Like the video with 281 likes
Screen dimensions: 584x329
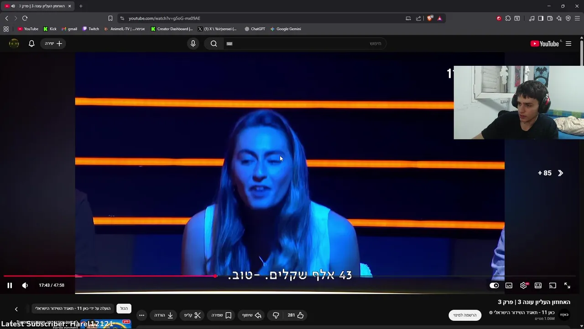click(x=296, y=315)
